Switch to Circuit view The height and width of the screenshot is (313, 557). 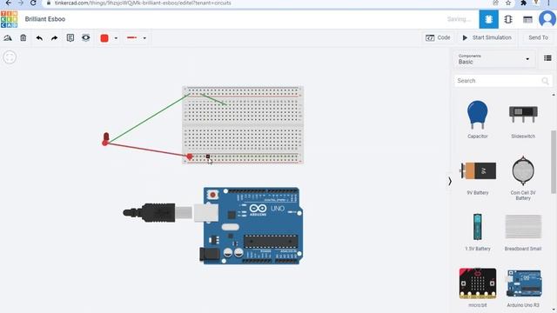coord(488,19)
